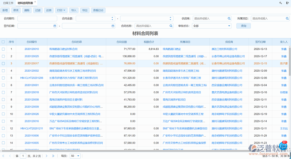Click the search icon in supplier field
The width and height of the screenshot is (291, 159).
pyautogui.click(x=229, y=19)
